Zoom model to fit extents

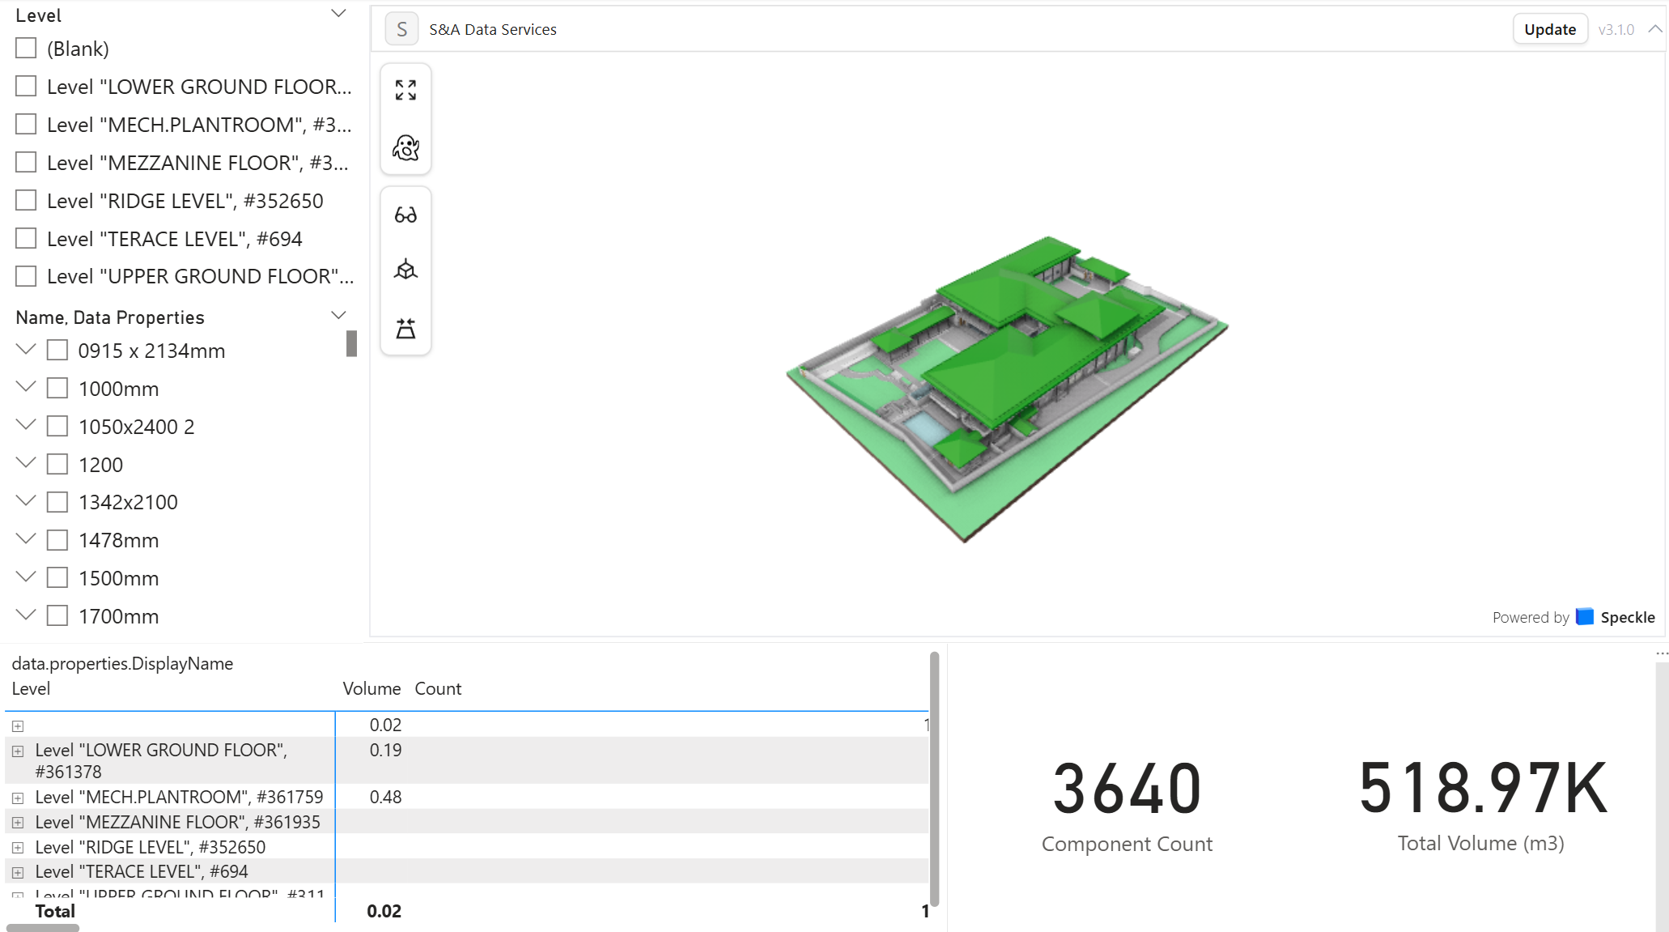405,90
